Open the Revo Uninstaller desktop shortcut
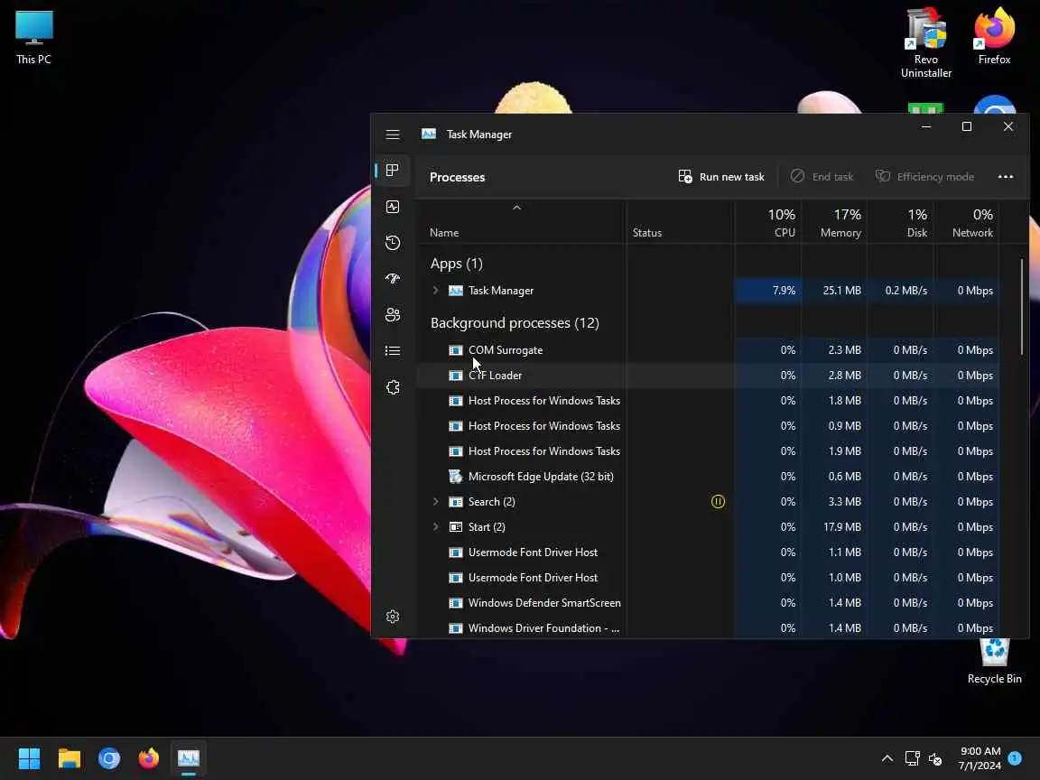Screen dimensions: 1040x780 (x=926, y=43)
